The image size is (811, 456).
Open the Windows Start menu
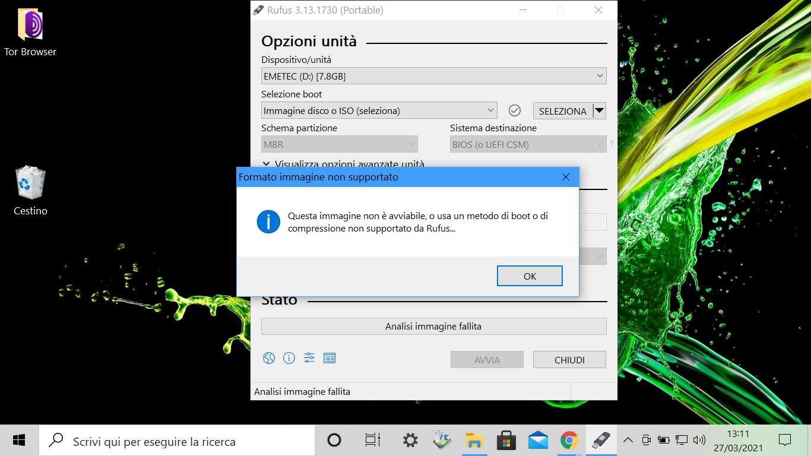[x=19, y=441]
